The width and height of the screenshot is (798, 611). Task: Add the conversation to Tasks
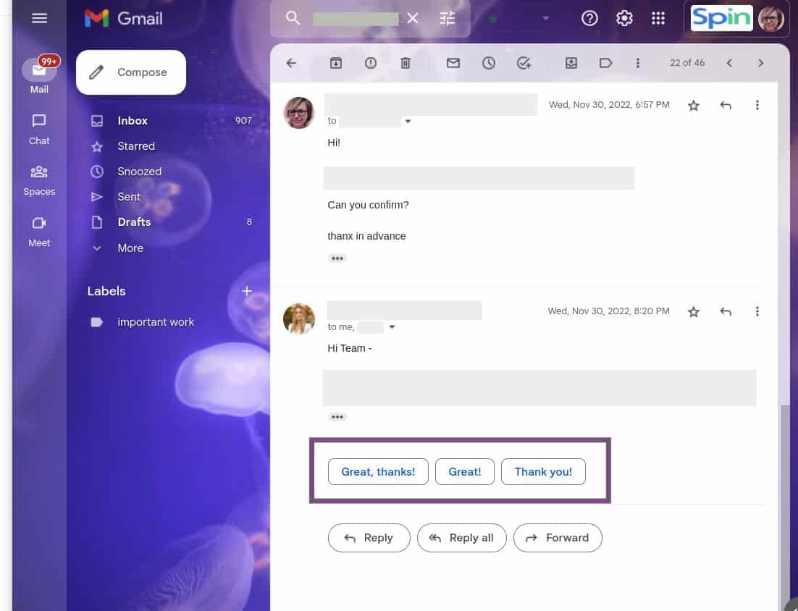click(x=524, y=63)
